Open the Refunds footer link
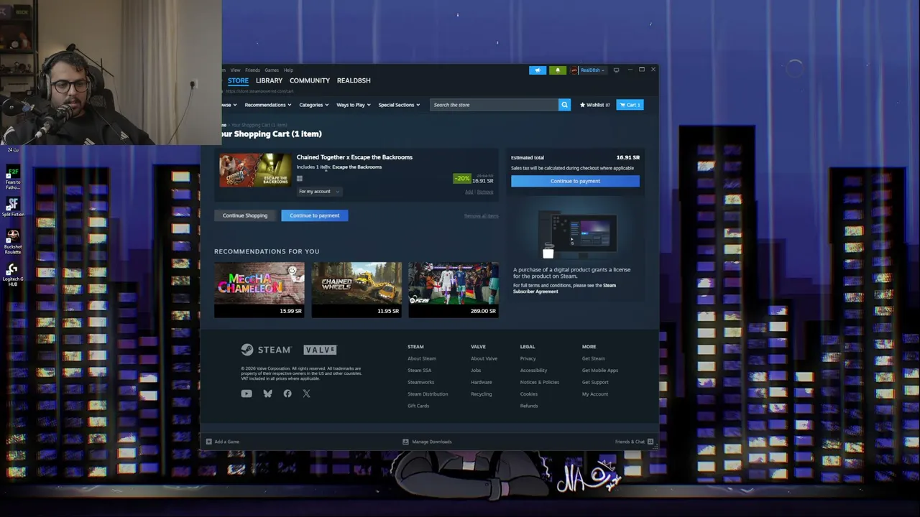920x517 pixels. pos(529,406)
